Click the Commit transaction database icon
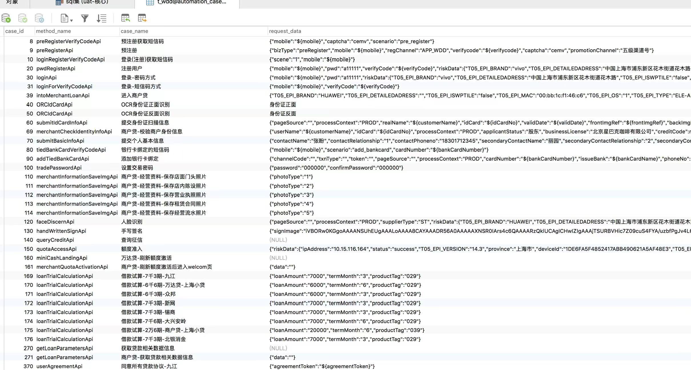This screenshot has height=370, width=691. [23, 18]
